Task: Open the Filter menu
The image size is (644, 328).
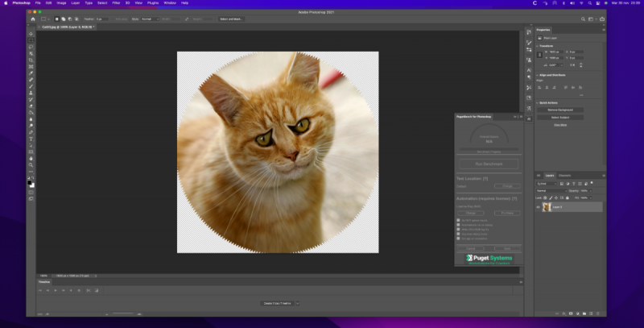Action: (x=115, y=3)
